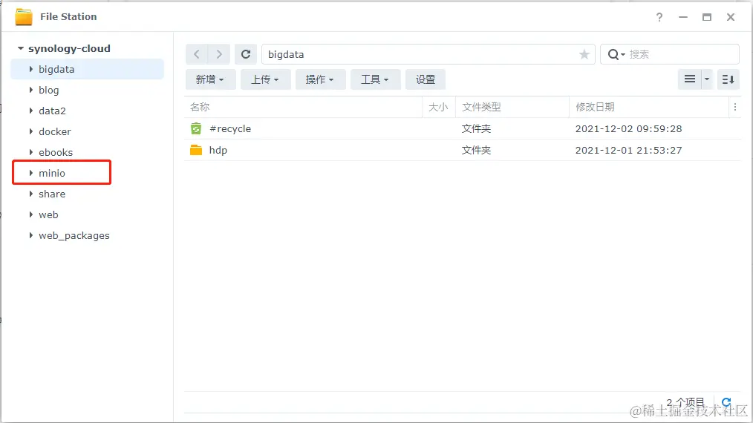The height and width of the screenshot is (423, 753).
Task: Add bigdata to favorites with star icon
Action: [x=584, y=54]
